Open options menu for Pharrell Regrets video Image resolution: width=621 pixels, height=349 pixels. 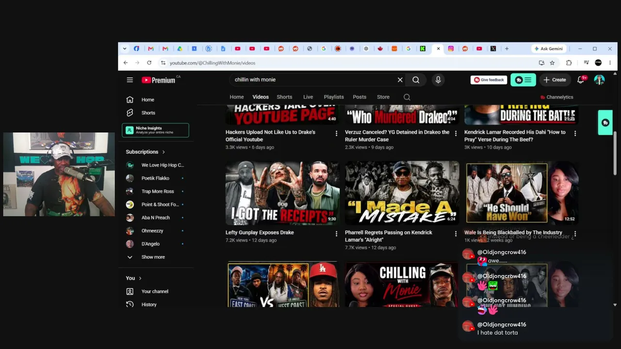(x=456, y=234)
